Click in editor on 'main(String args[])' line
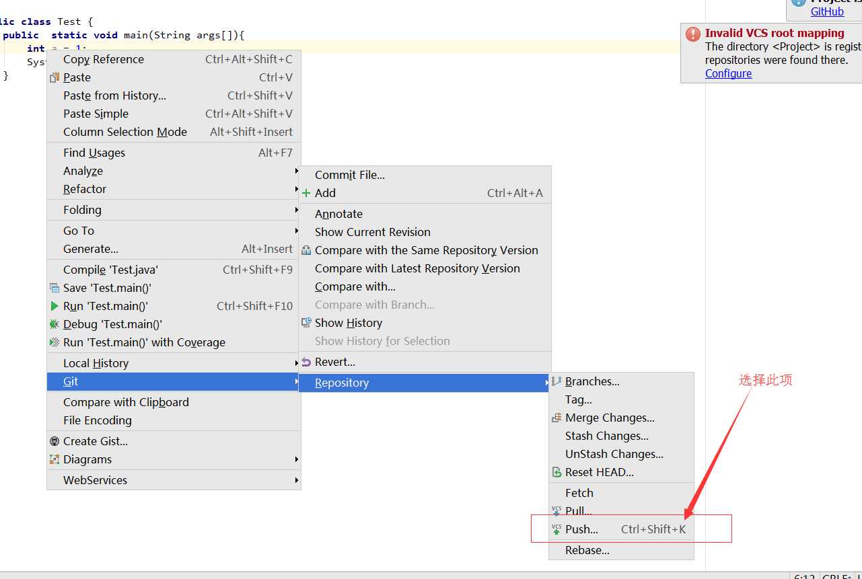The height and width of the screenshot is (579, 862). [x=123, y=35]
